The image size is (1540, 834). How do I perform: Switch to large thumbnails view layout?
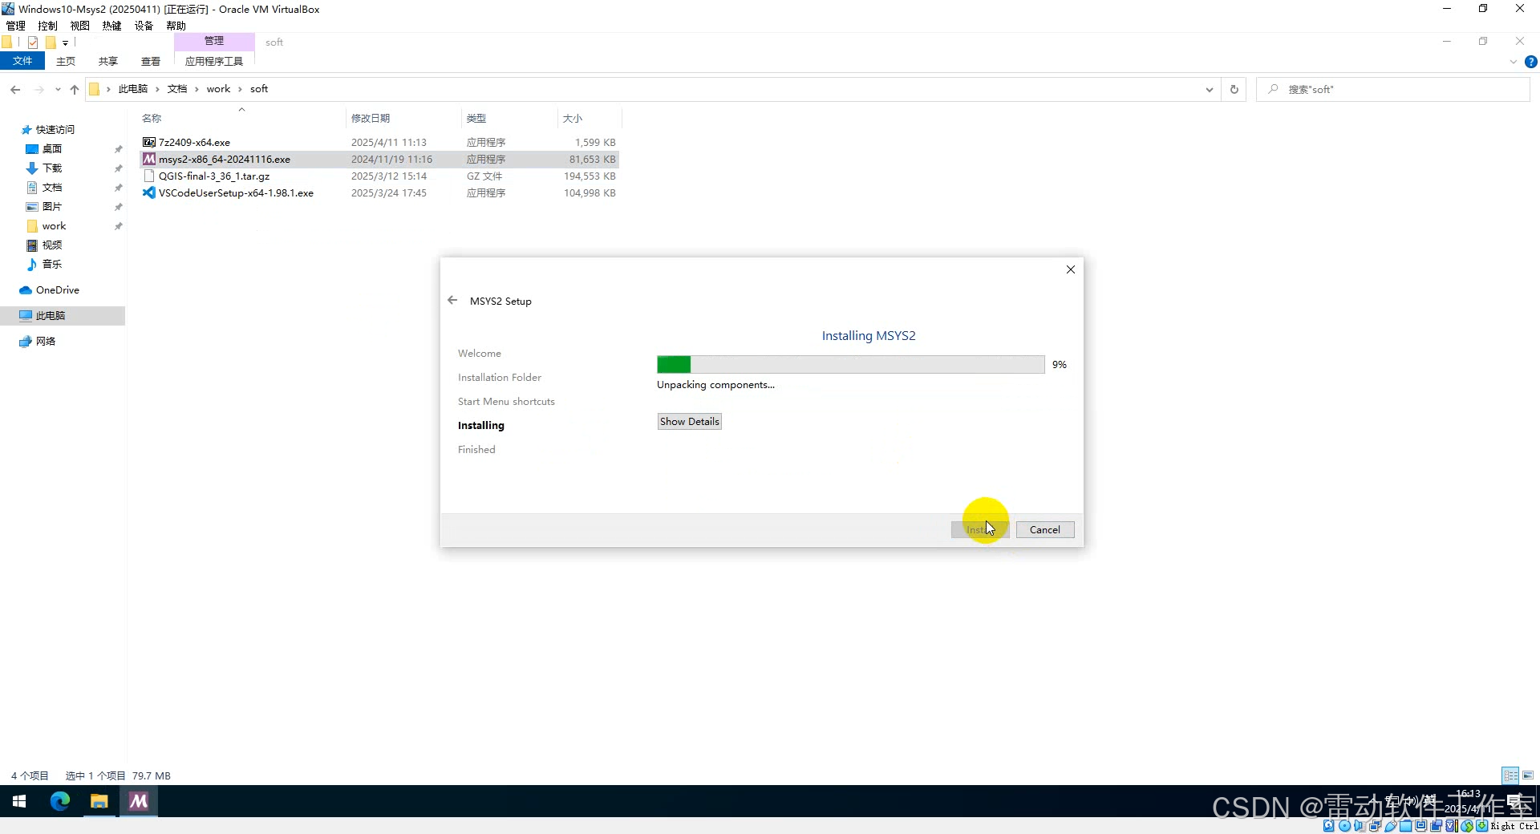click(1528, 775)
